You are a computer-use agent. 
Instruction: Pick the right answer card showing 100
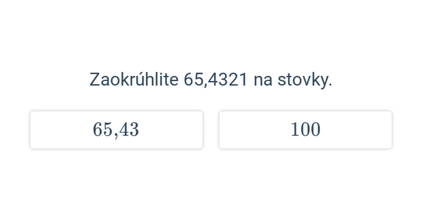point(305,130)
